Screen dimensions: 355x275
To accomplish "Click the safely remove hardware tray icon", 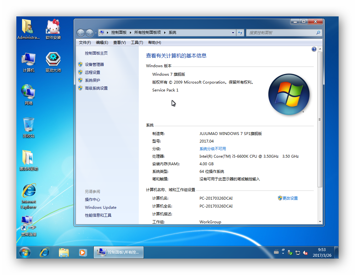I will (290, 253).
